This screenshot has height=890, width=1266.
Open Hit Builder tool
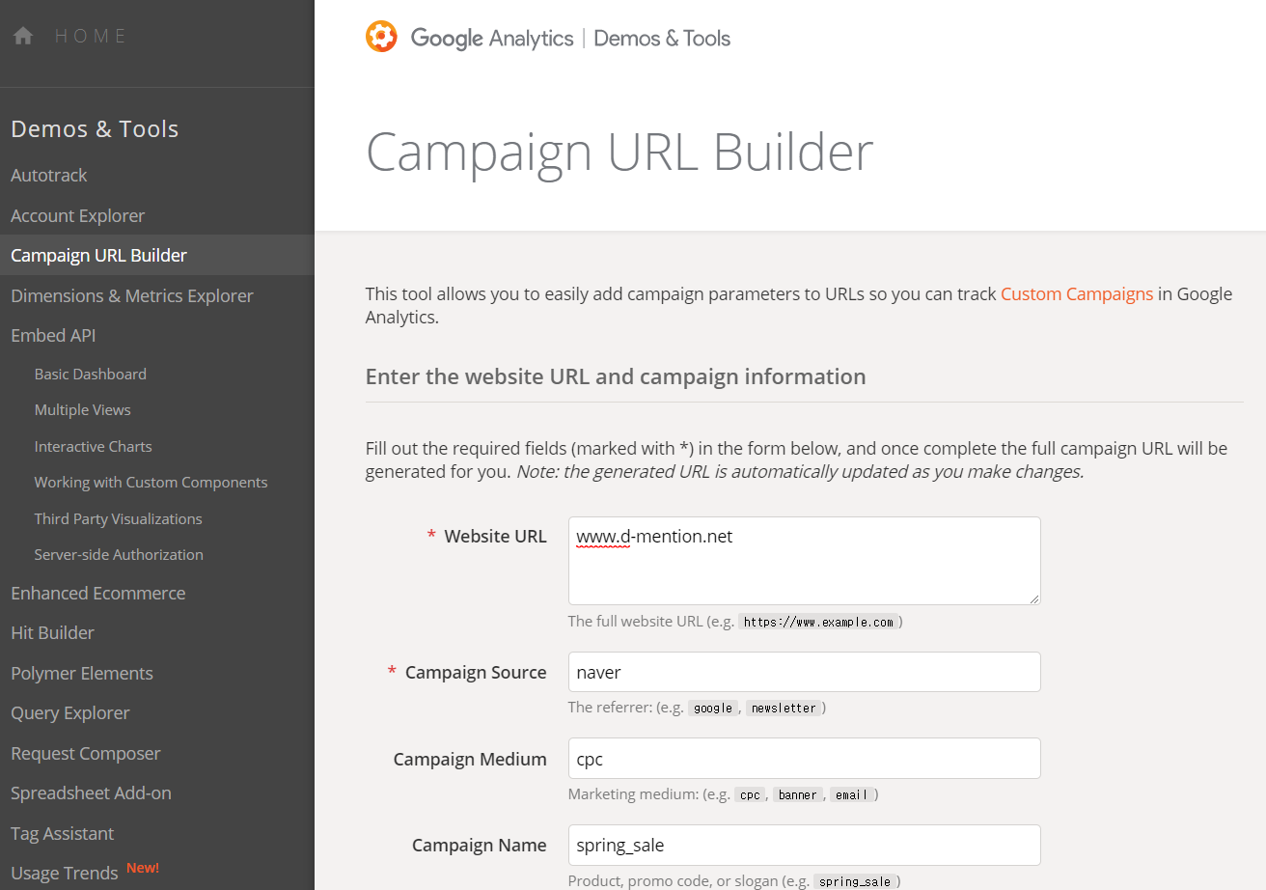(53, 632)
